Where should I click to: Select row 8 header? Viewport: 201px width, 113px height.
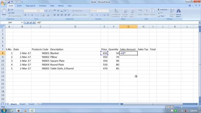(x=3, y=53)
